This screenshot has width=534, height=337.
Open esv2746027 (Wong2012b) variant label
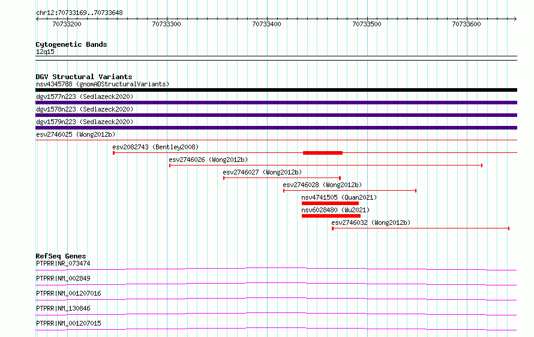point(262,172)
